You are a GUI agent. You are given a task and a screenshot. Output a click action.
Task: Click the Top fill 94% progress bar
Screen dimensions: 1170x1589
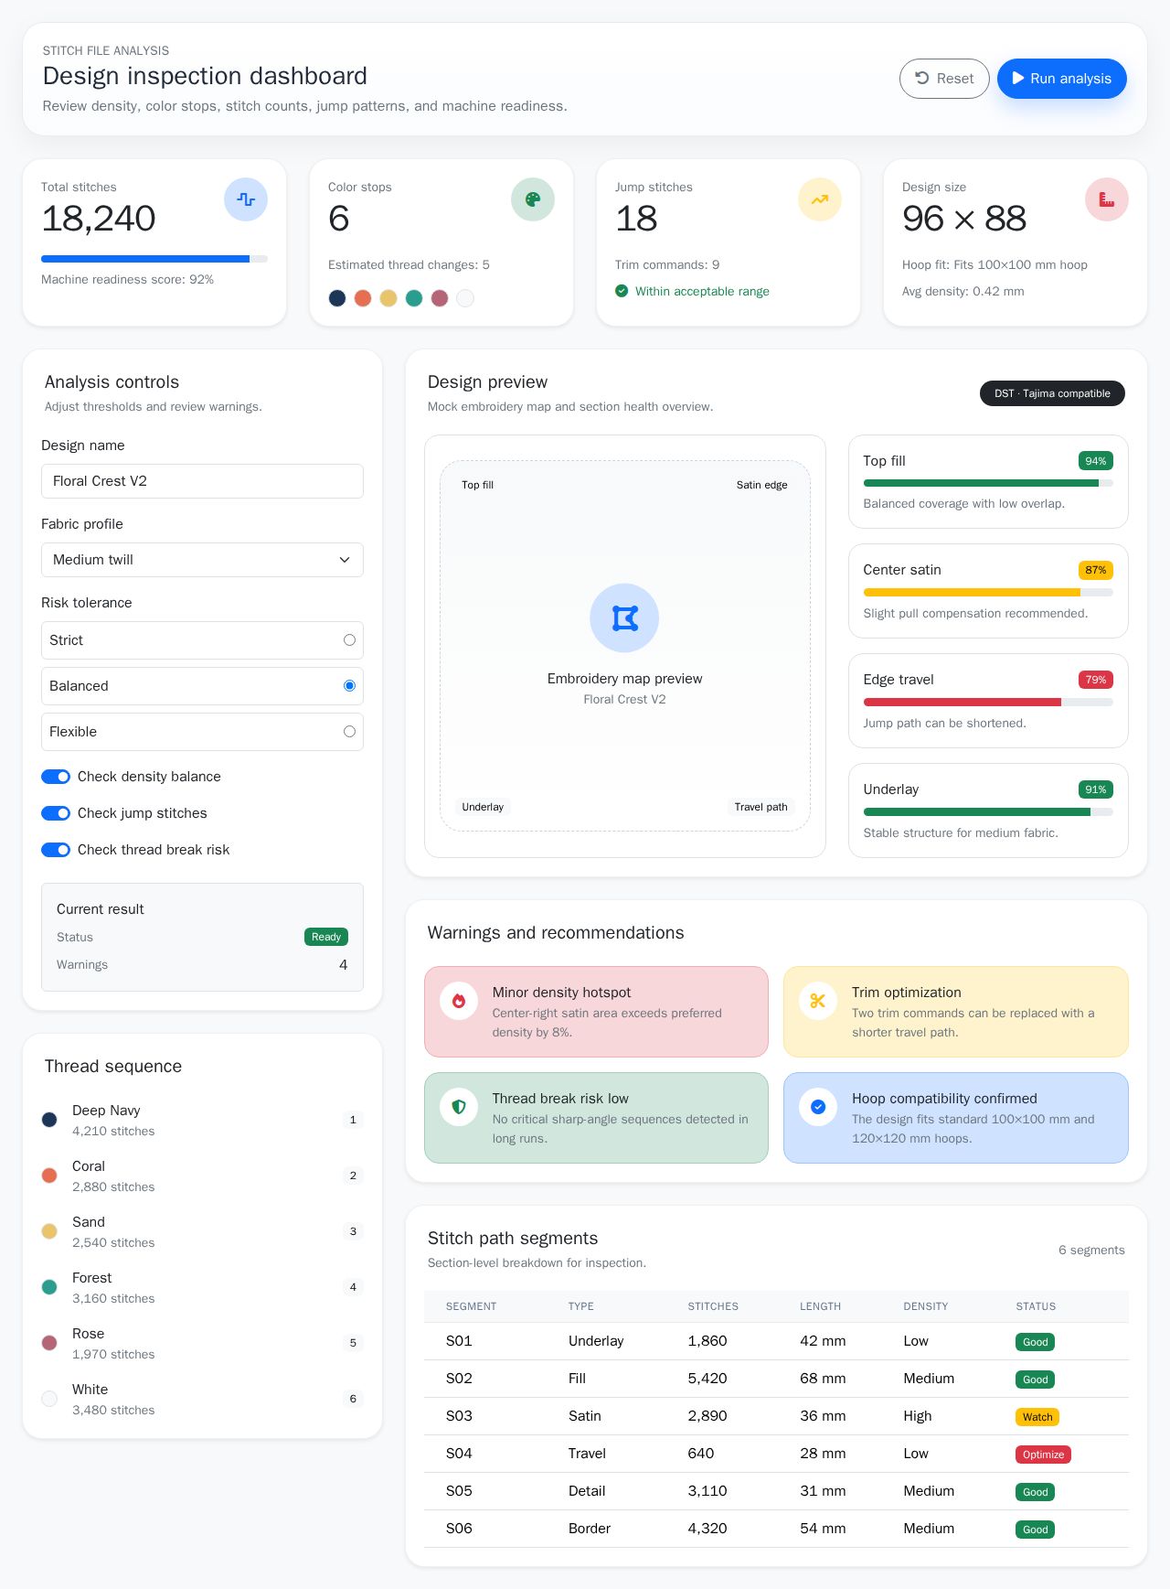(x=988, y=483)
